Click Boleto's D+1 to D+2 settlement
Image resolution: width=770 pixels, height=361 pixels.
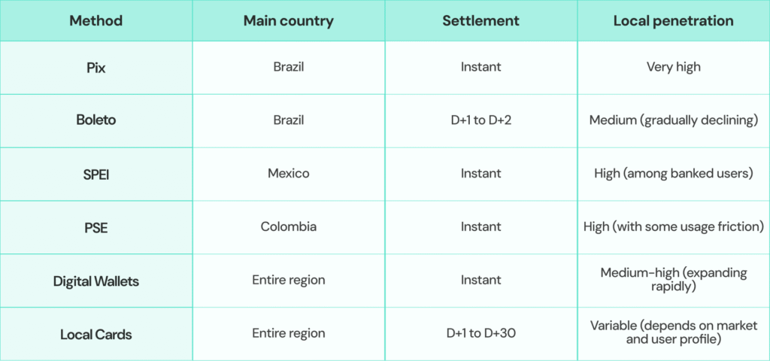coord(480,120)
